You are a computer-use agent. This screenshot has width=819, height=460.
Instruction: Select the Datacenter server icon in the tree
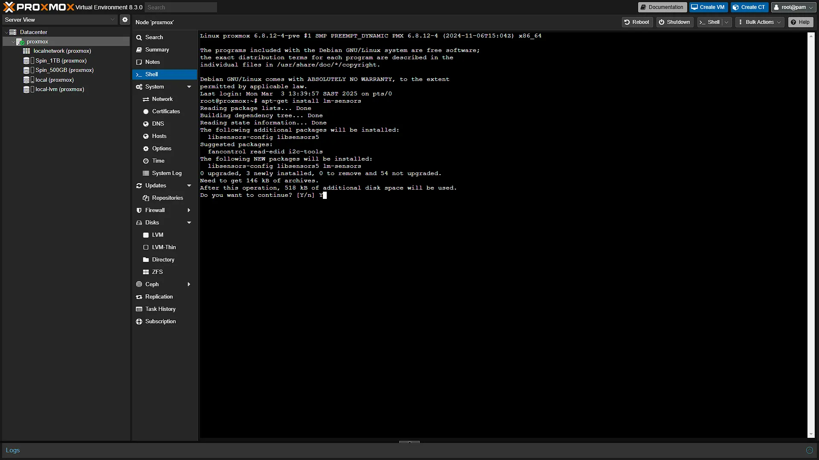pyautogui.click(x=13, y=32)
